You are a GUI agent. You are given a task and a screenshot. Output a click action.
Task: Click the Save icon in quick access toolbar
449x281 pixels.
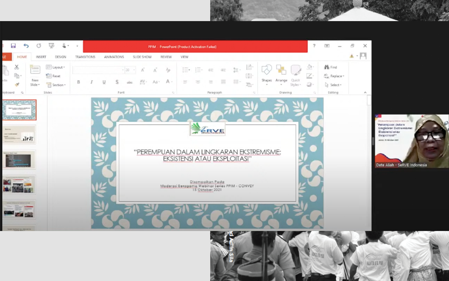click(x=13, y=46)
